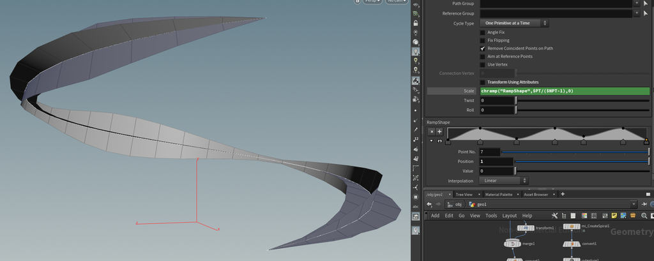Click the Scale chramp expression field
The image size is (654, 261).
[x=565, y=91]
